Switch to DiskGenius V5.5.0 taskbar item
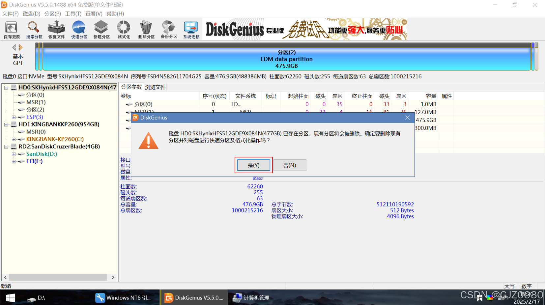 point(194,298)
